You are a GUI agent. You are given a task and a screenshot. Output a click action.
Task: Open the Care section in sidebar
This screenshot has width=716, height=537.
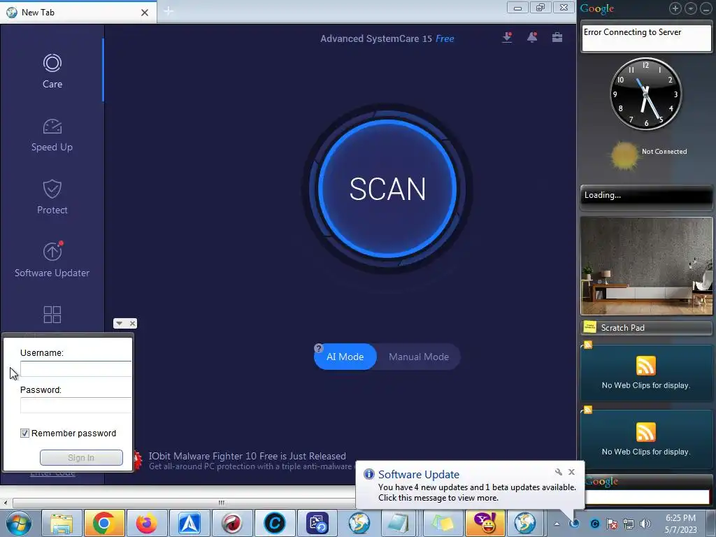tap(52, 71)
